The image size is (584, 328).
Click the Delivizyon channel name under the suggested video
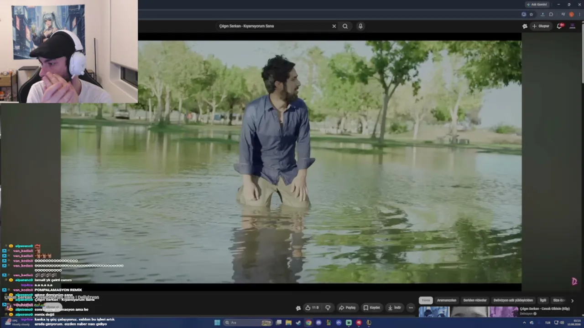click(x=526, y=314)
